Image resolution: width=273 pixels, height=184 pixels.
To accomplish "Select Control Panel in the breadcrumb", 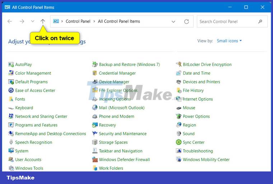I will pos(78,21).
